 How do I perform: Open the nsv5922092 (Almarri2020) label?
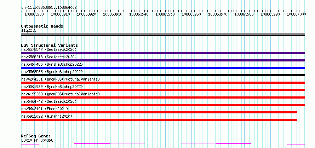point(47,116)
